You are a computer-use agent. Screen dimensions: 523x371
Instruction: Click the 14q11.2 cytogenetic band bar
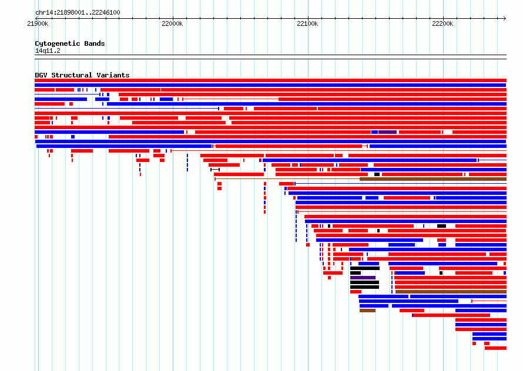tap(270, 57)
